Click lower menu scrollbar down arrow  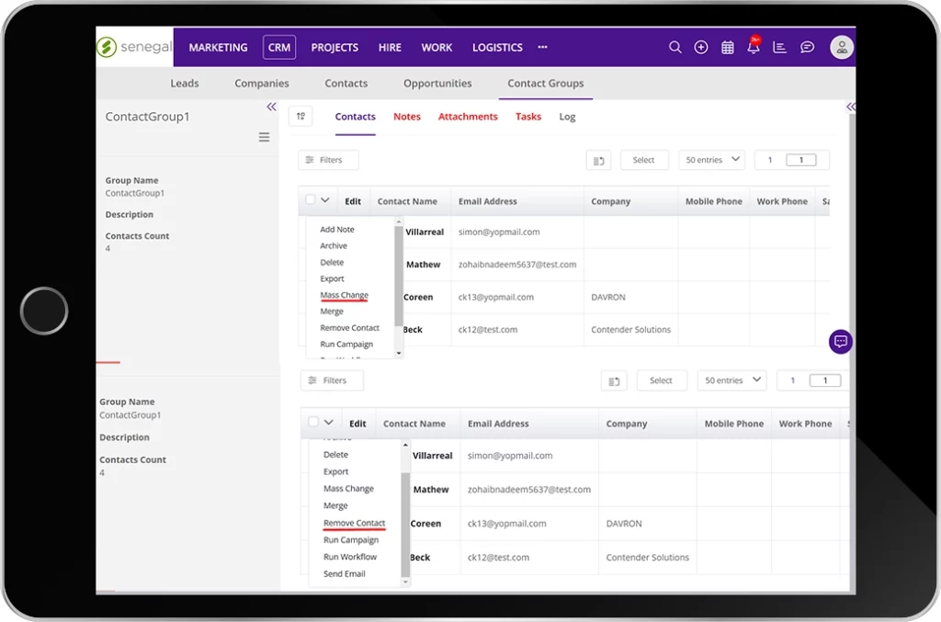coord(405,582)
